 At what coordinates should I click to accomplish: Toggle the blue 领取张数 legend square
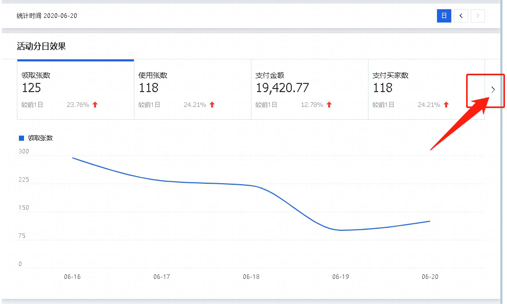pyautogui.click(x=21, y=138)
